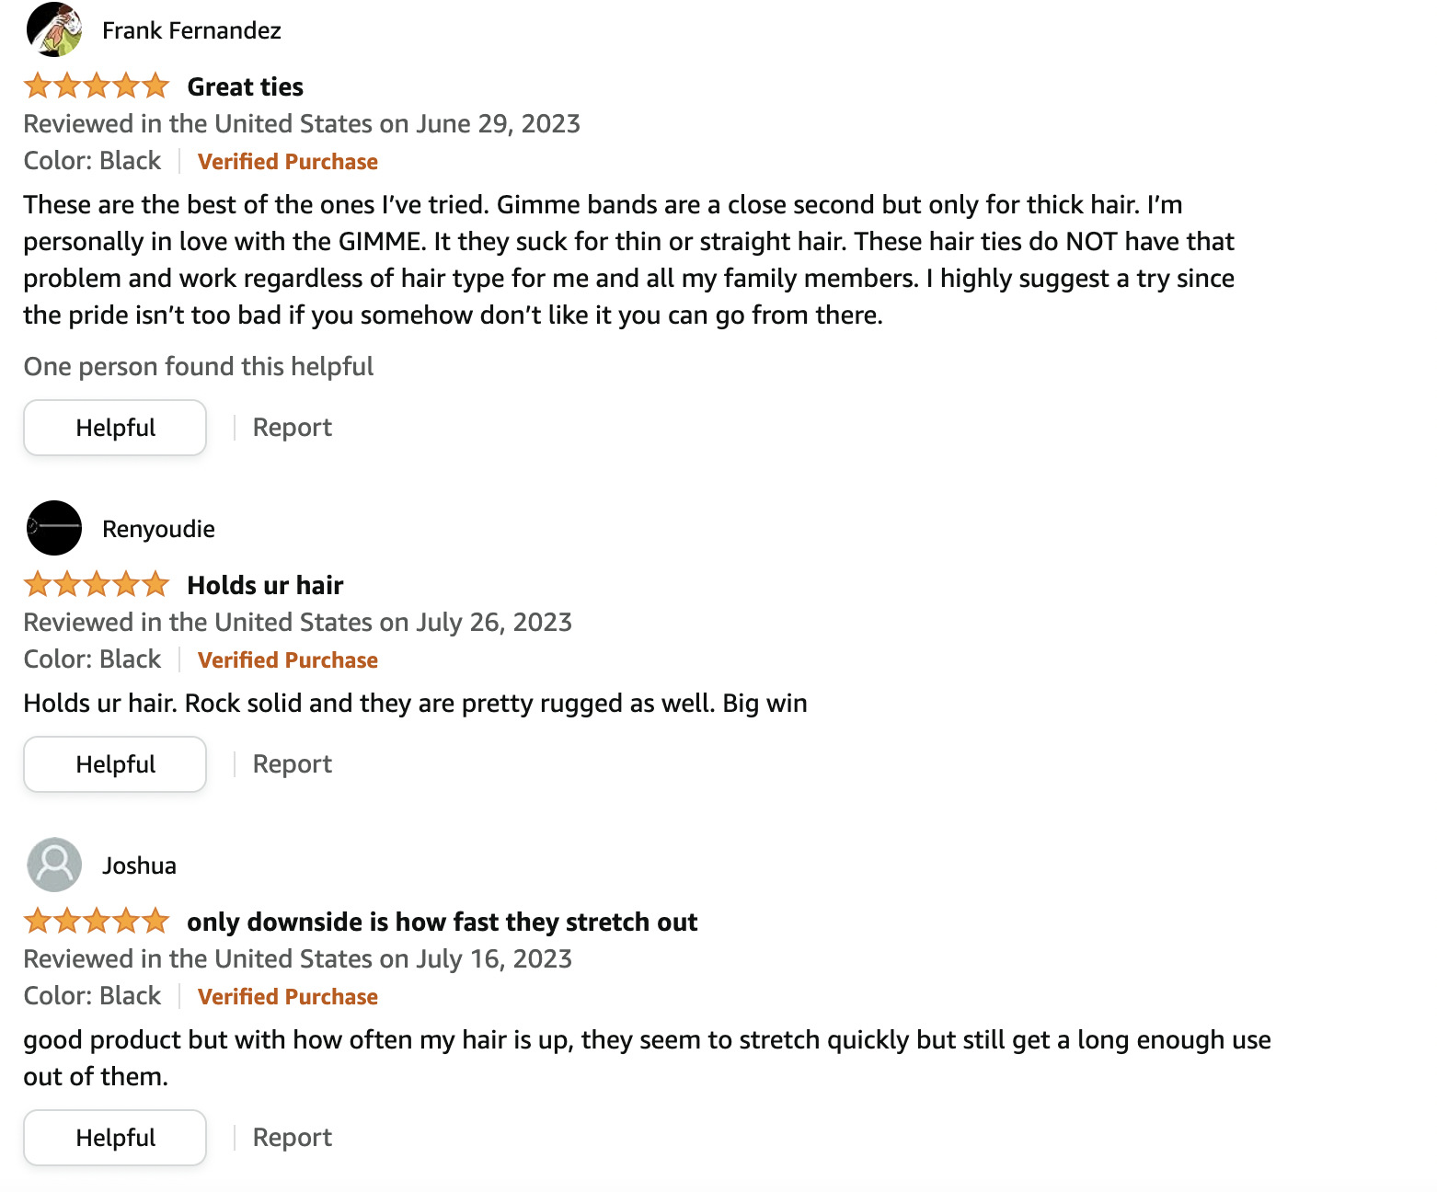Click Verified Purchase on Joshua's review
This screenshot has height=1192, width=1437.
click(287, 997)
